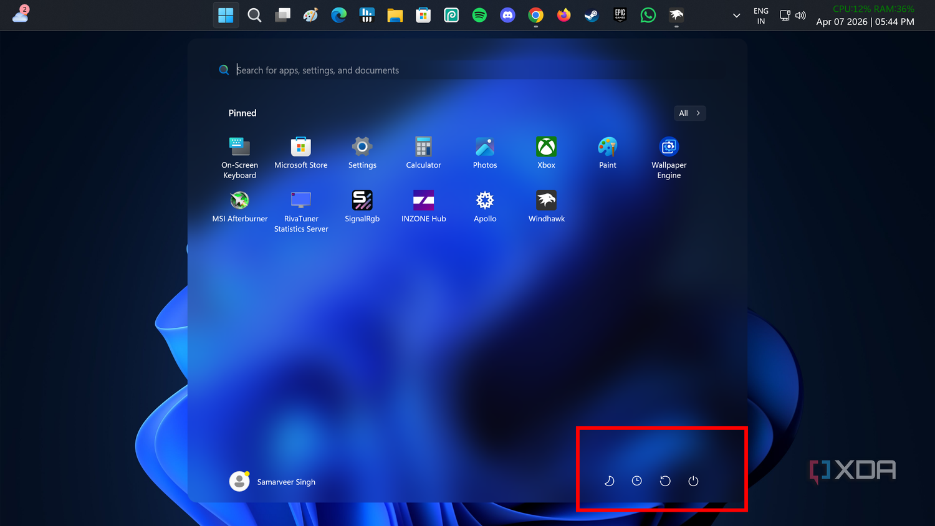Expand the system tray hidden icons chevron
Screen dimensions: 935x526
[x=736, y=16]
